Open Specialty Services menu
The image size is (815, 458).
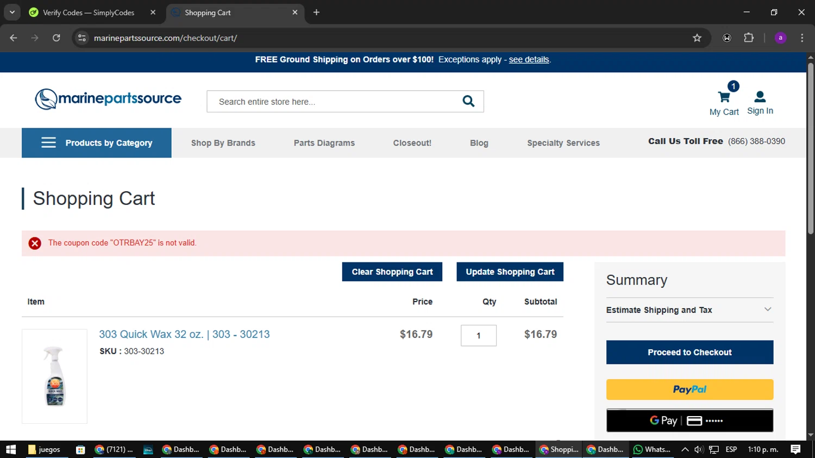tap(563, 143)
